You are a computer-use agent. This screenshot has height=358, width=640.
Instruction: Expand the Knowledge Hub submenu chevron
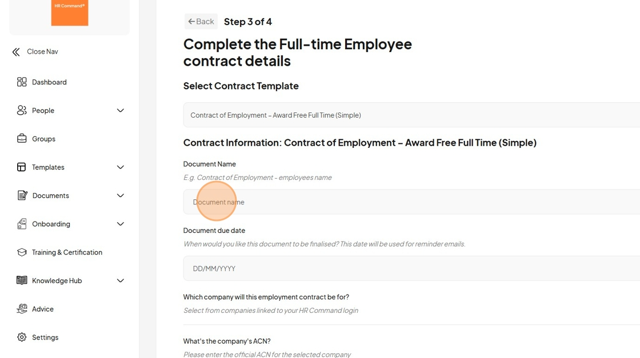click(121, 280)
